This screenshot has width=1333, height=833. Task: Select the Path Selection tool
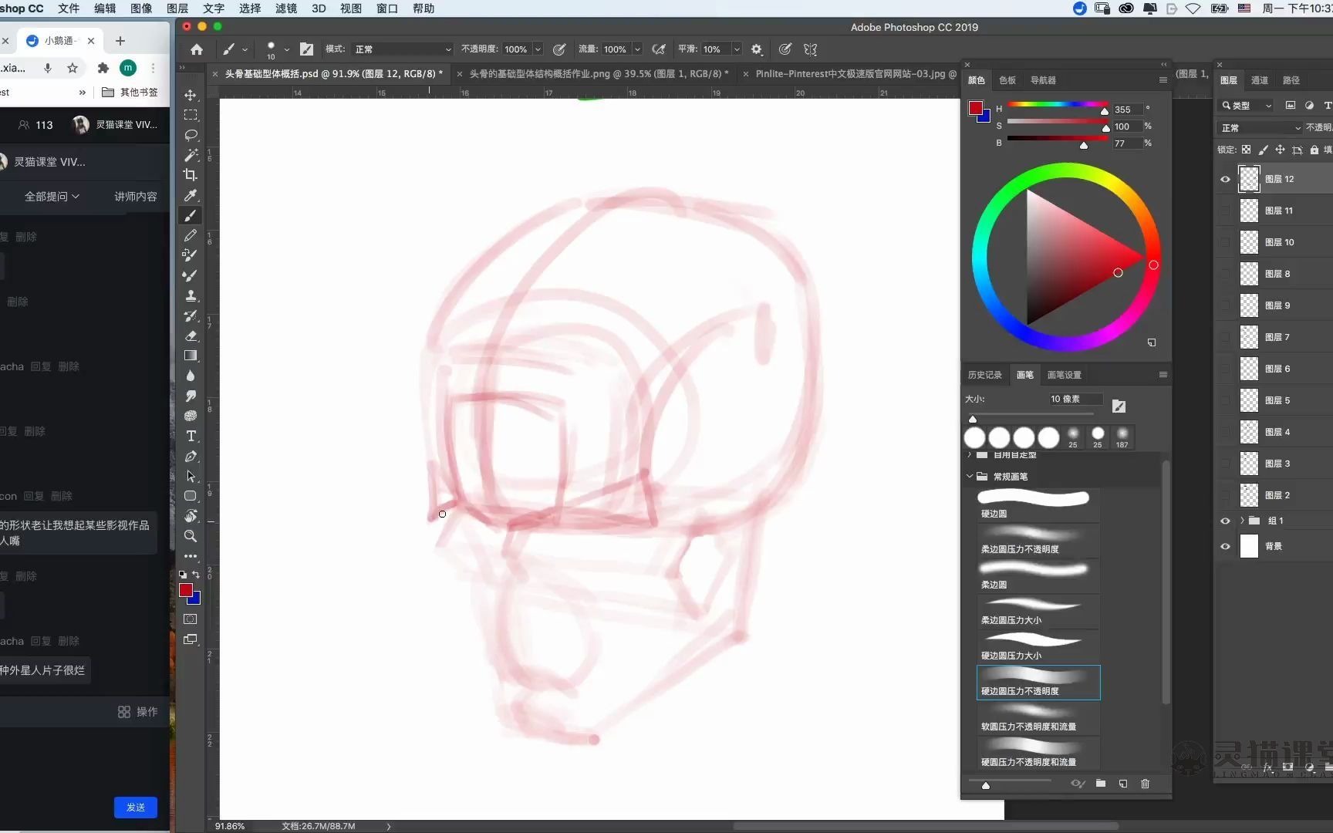click(x=191, y=476)
